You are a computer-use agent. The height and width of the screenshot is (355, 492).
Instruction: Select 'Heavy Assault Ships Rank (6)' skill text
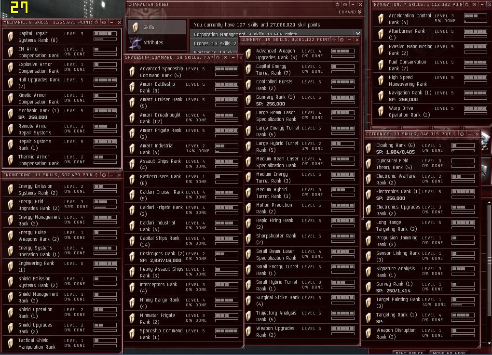pyautogui.click(x=161, y=272)
